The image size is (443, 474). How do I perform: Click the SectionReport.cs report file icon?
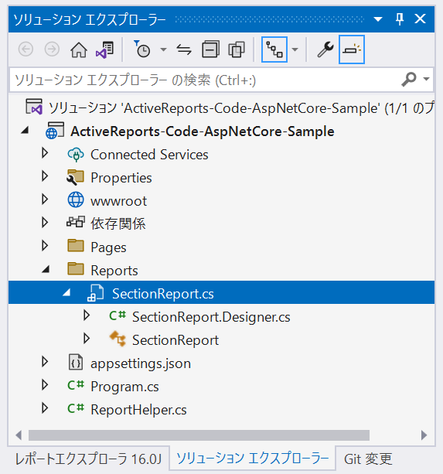(96, 292)
